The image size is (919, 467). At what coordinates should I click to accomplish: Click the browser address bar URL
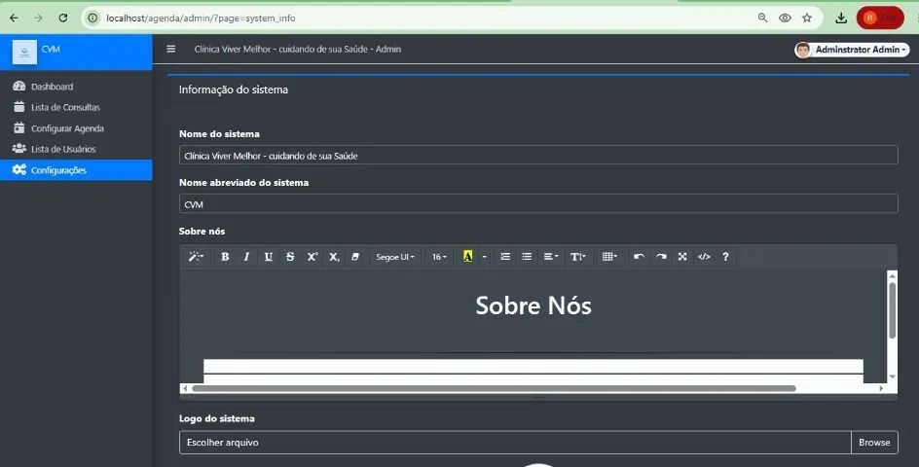point(201,18)
